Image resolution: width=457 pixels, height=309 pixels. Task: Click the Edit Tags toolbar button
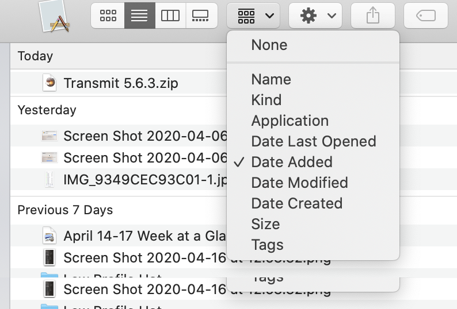(426, 16)
